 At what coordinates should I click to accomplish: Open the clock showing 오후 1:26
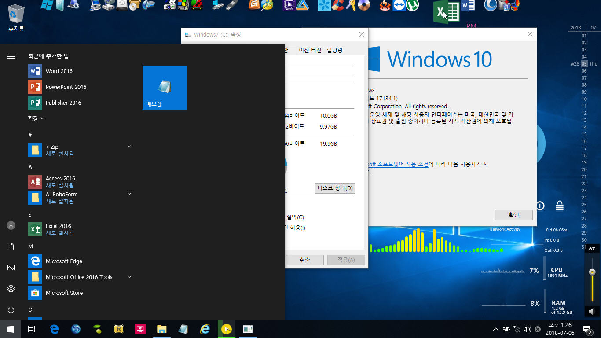pyautogui.click(x=560, y=329)
